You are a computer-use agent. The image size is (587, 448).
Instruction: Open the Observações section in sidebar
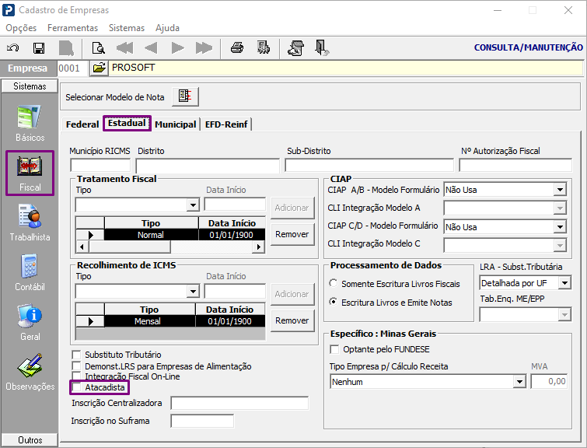pos(30,373)
